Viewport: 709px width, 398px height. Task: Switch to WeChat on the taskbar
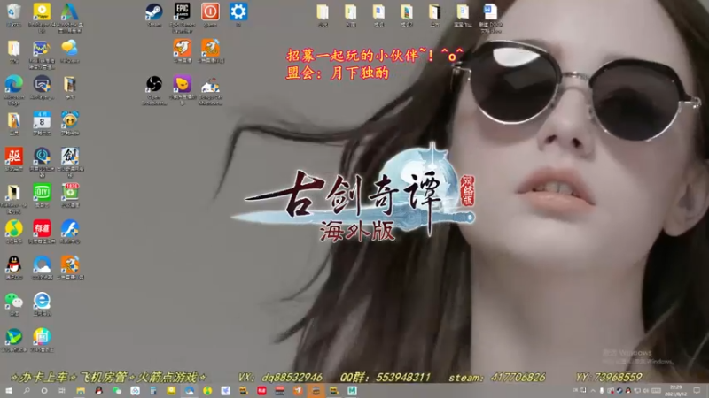[117, 391]
